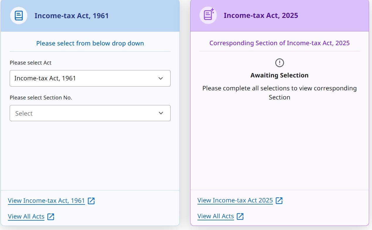Click the exclamation icon above Awaiting Selection
372x230 pixels.
click(x=280, y=62)
